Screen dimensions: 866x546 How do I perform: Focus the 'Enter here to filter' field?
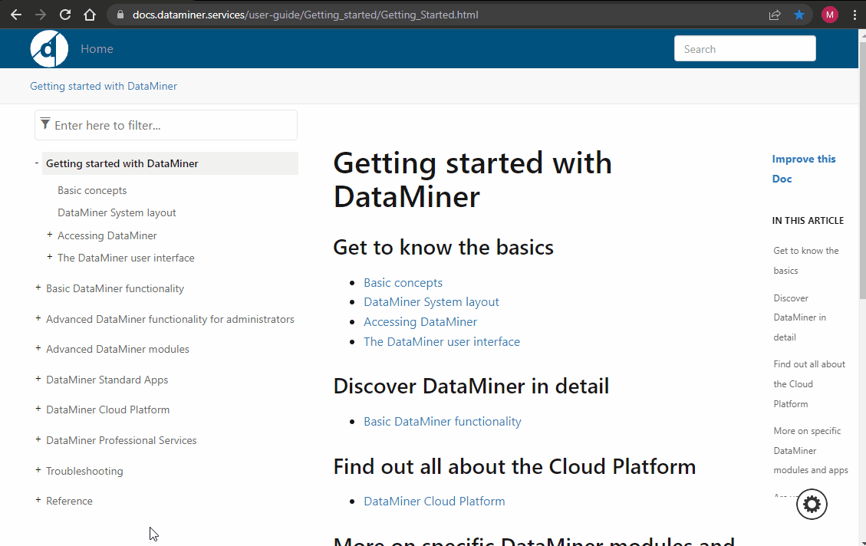tap(166, 125)
